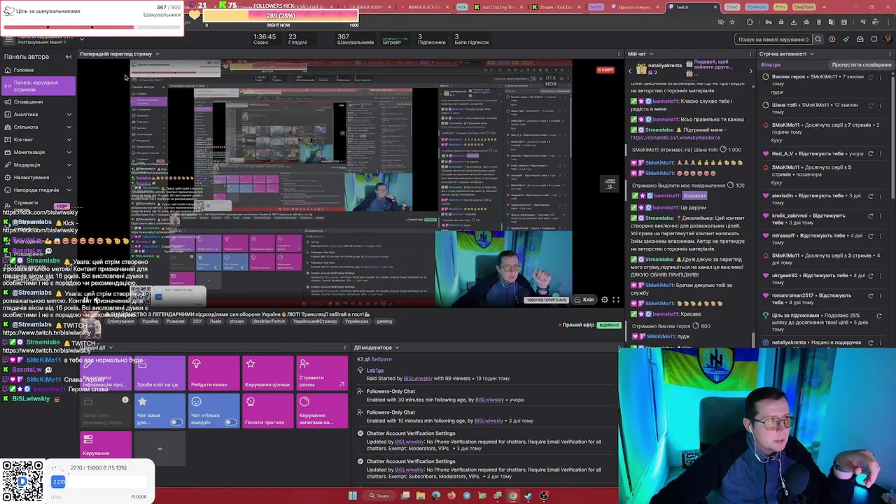This screenshot has height=504, width=896.
Task: Switch to the Just Chatting Kick browser tab
Action: click(x=498, y=7)
